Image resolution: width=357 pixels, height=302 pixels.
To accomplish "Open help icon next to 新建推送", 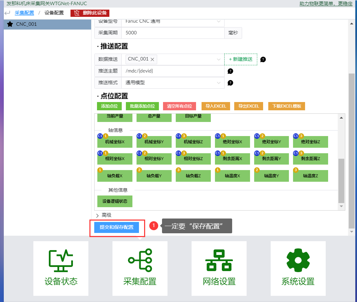I will (263, 59).
